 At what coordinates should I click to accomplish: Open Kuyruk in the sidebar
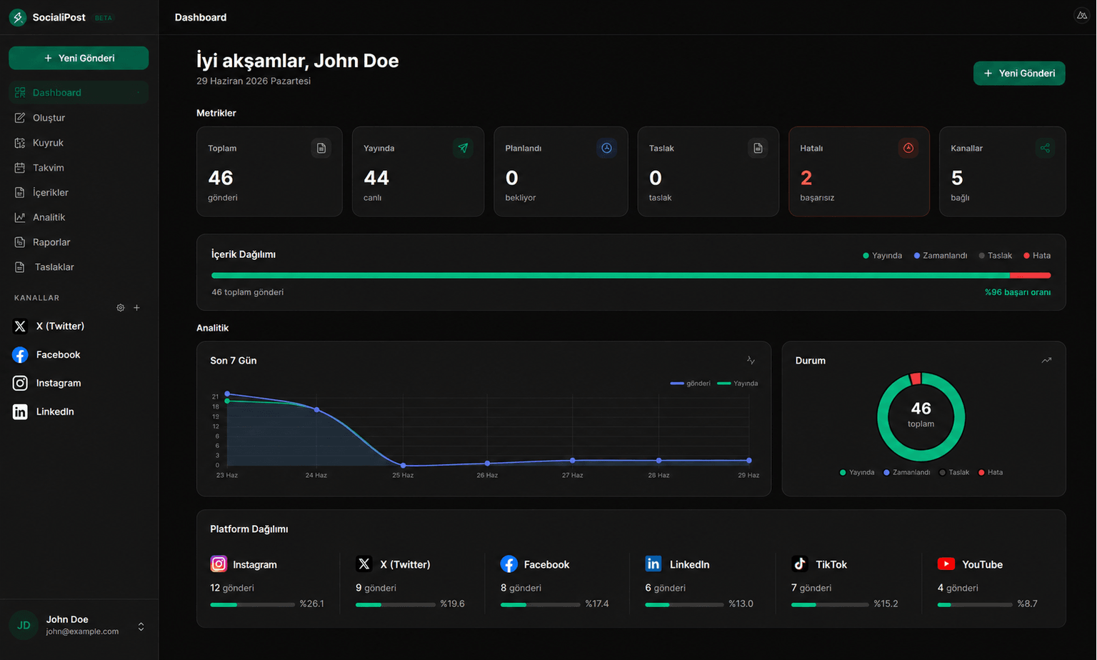pyautogui.click(x=79, y=142)
